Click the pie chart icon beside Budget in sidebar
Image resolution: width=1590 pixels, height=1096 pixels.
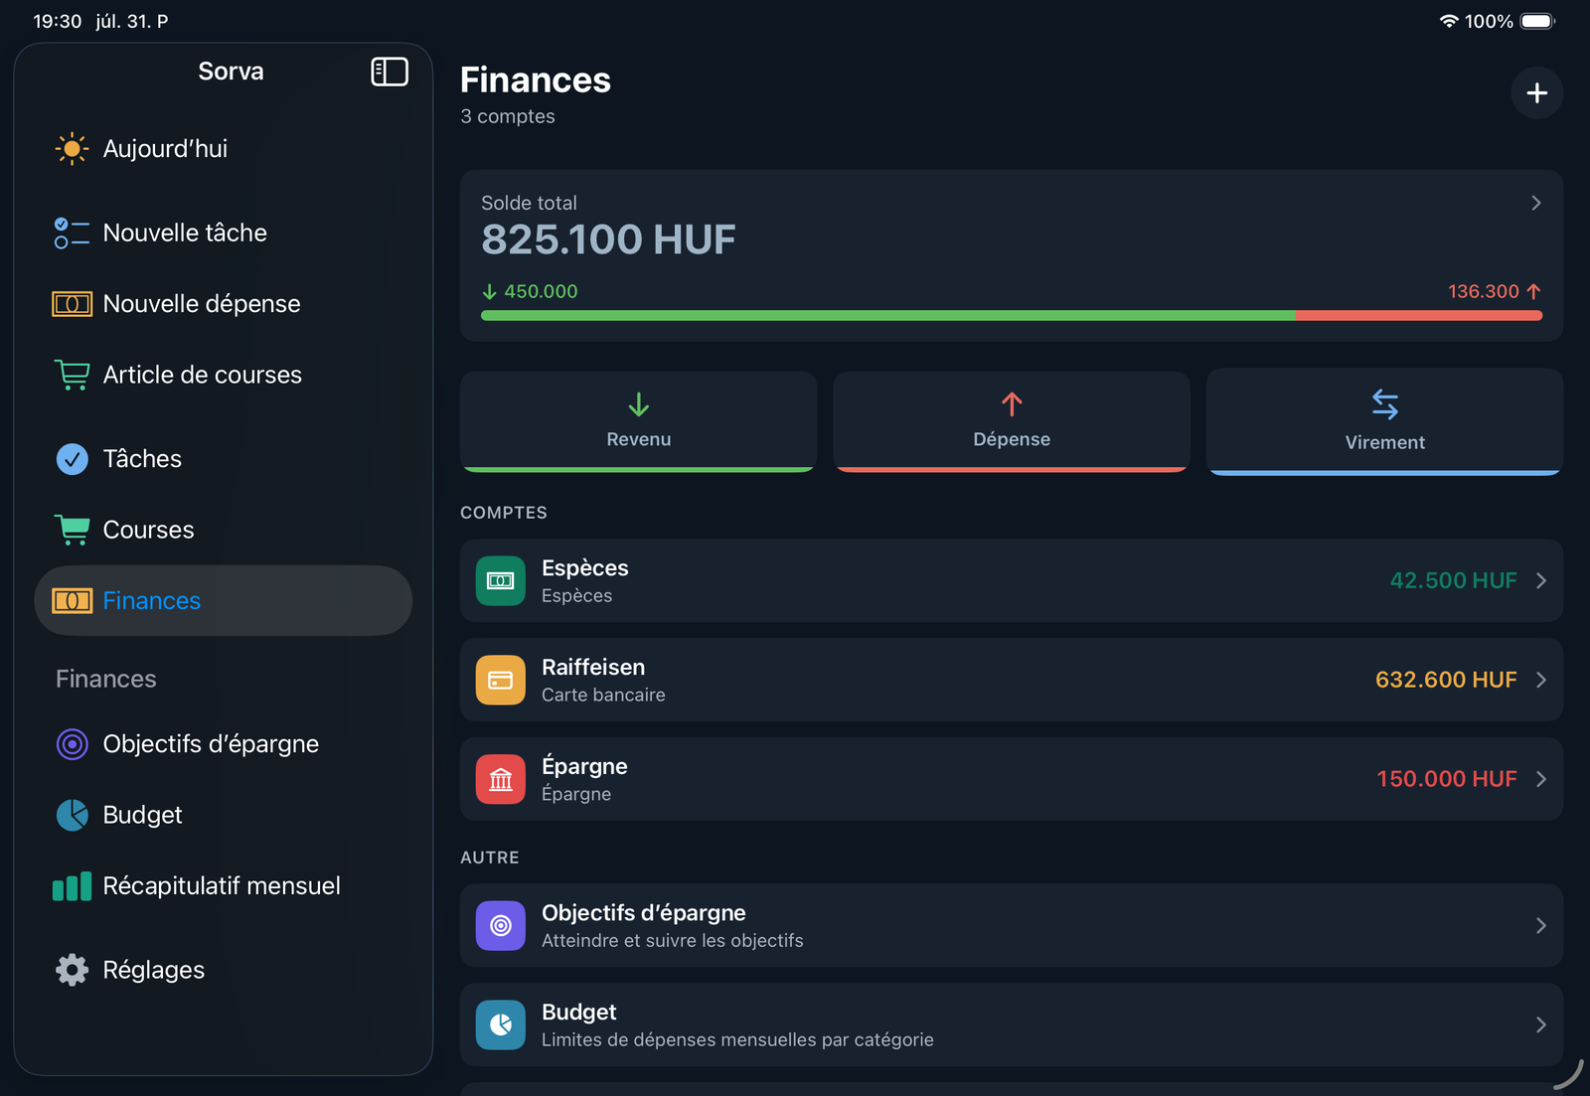coord(72,815)
